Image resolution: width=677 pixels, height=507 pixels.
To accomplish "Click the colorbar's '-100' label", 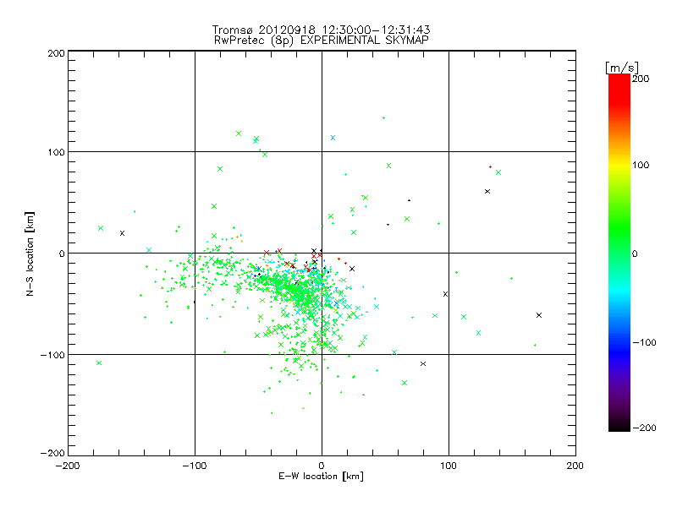I will click(x=644, y=342).
